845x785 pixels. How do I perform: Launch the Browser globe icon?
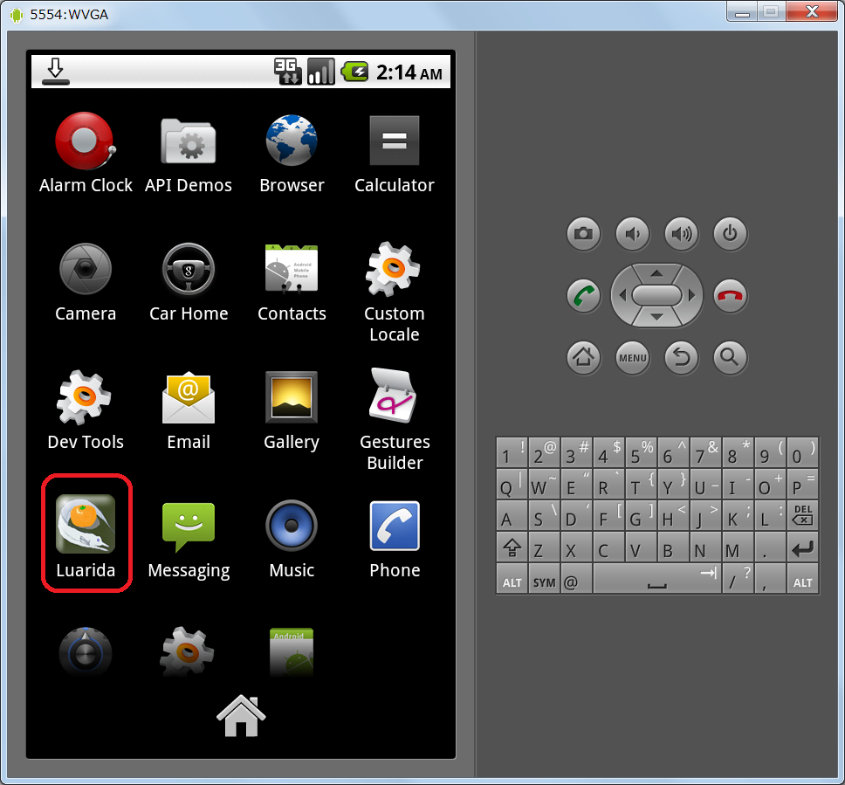(x=292, y=141)
